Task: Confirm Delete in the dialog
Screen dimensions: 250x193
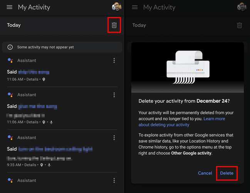Action: pos(227,173)
